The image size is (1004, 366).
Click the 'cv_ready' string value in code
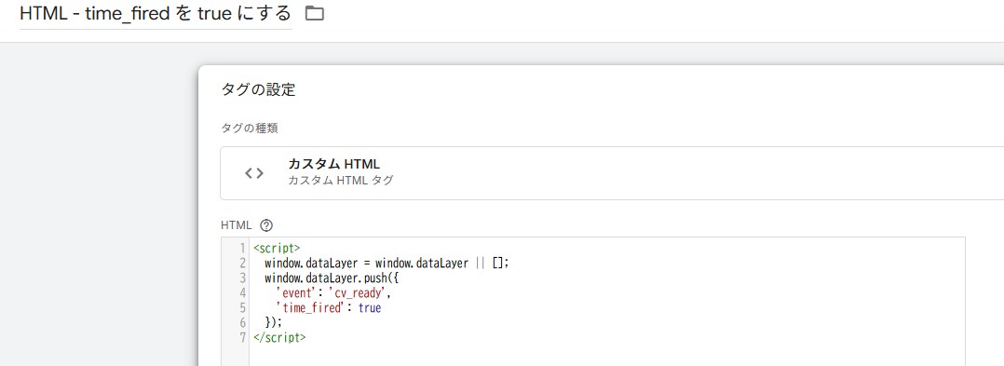361,293
